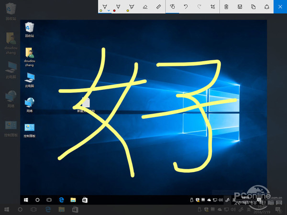Toggle touch writing mode
Image resolution: width=287 pixels, height=215 pixels.
172,7
